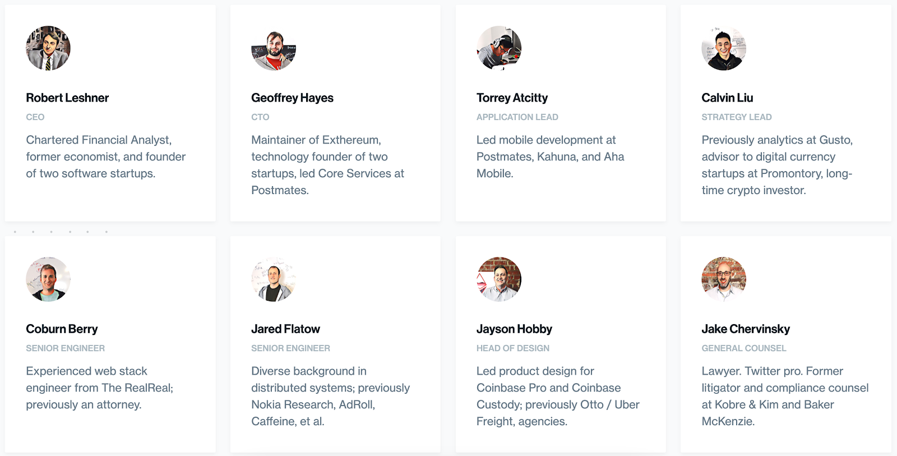
Task: Open the profile picture on Torrey Atcitty's card
Action: [x=499, y=48]
